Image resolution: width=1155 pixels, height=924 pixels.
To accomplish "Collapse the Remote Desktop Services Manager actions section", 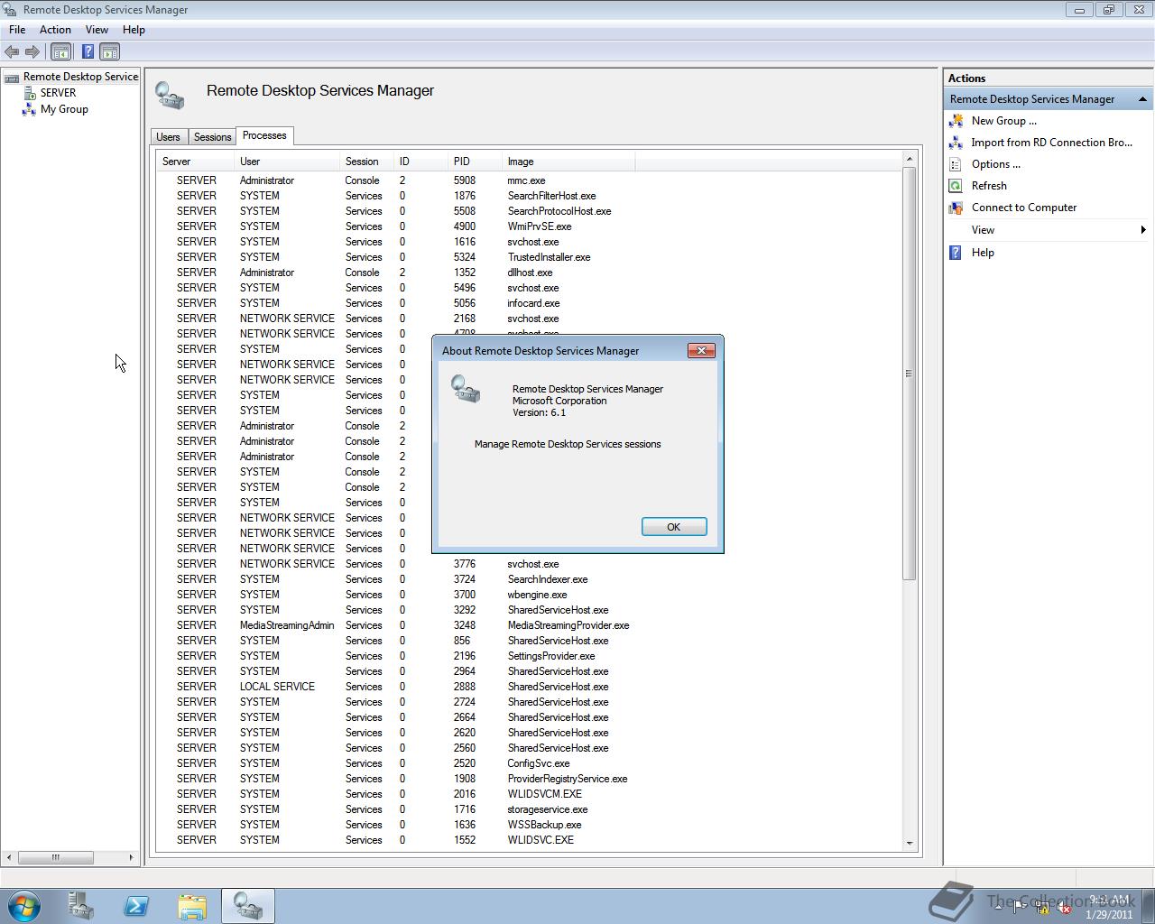I will (1142, 98).
